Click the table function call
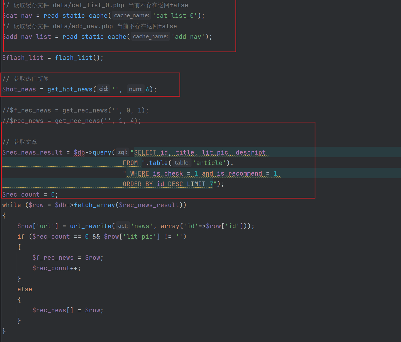 pyautogui.click(x=159, y=163)
